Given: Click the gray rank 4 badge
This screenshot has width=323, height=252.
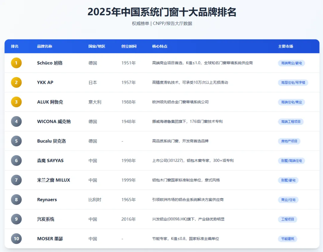Looking at the screenshot, I should [x=16, y=122].
